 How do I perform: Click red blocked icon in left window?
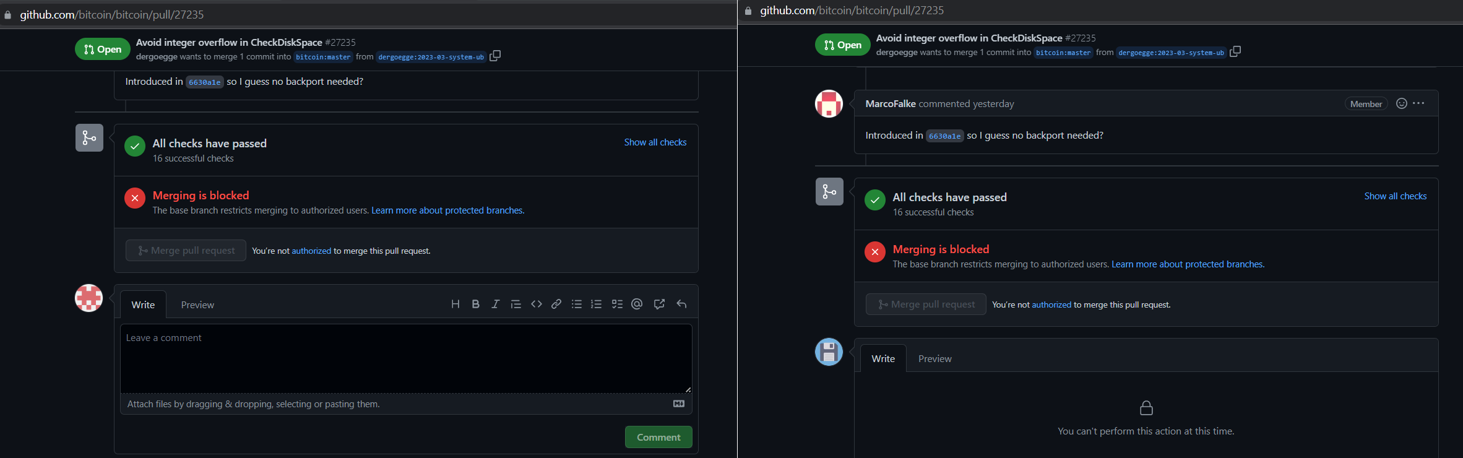[x=135, y=198]
